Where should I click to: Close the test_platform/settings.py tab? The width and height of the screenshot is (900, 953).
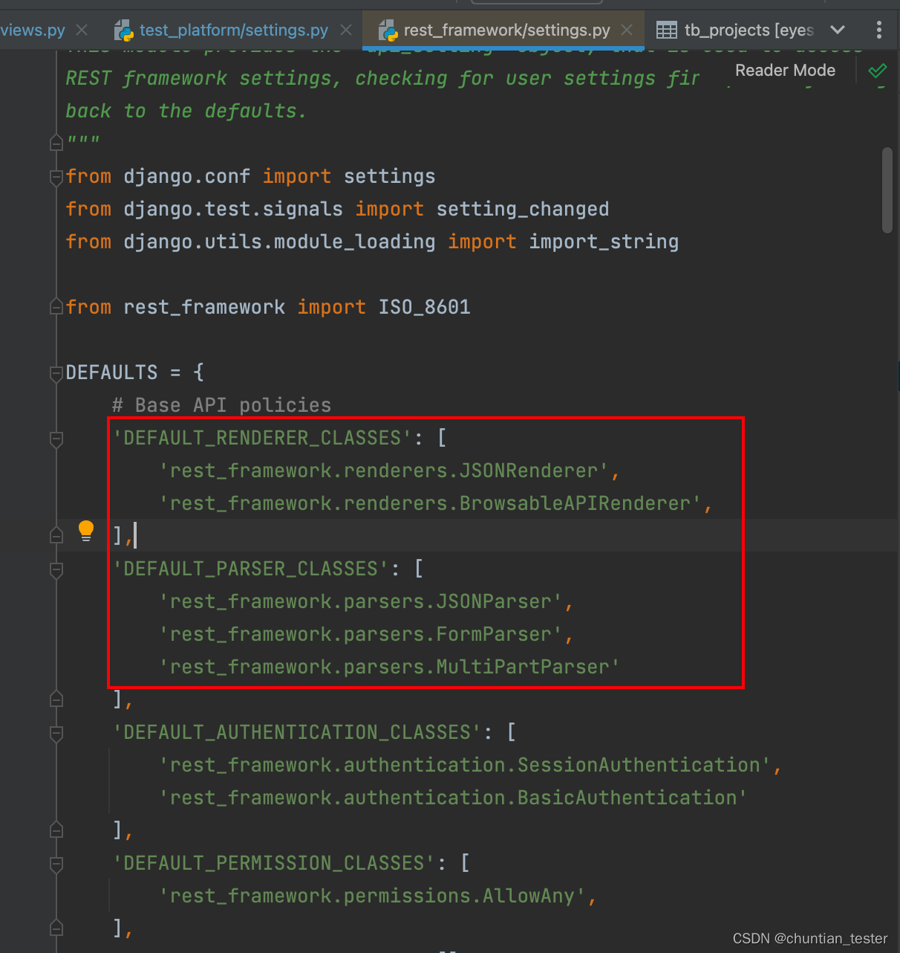[x=345, y=31]
